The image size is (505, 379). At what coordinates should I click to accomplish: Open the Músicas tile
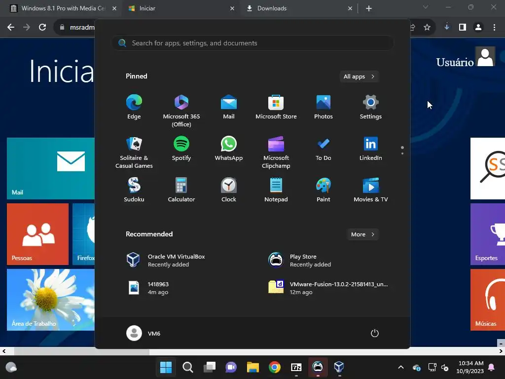pyautogui.click(x=488, y=300)
